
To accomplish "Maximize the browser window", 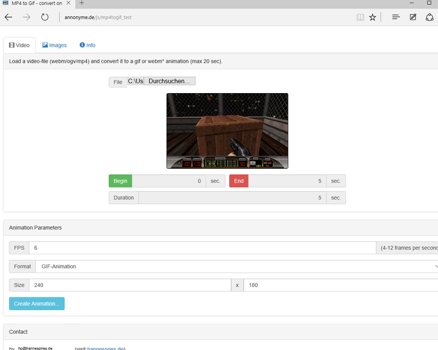I will pos(429,3).
